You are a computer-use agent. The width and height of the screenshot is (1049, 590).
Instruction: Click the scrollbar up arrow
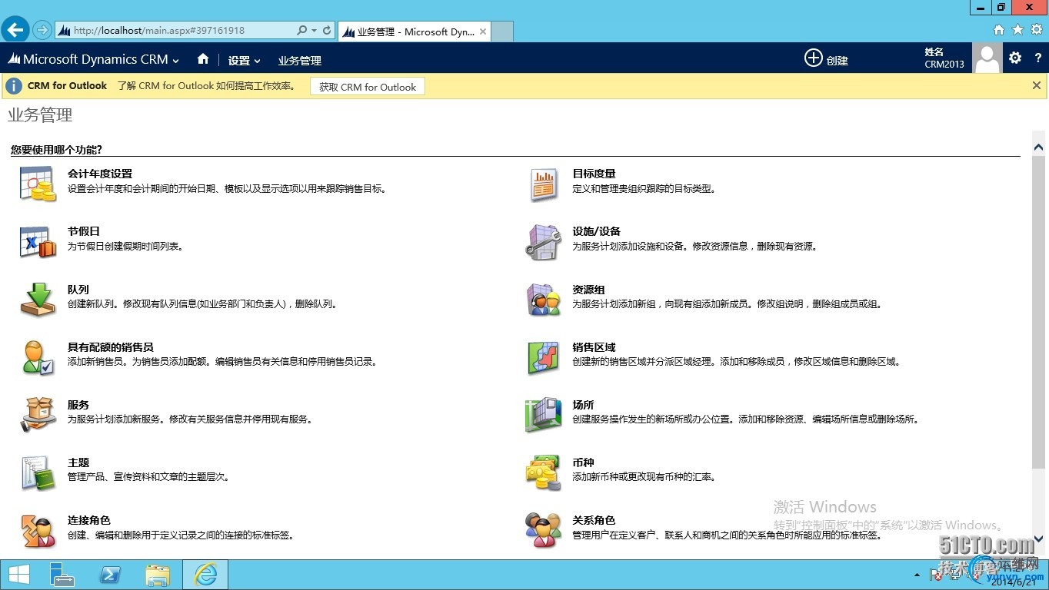(1039, 147)
